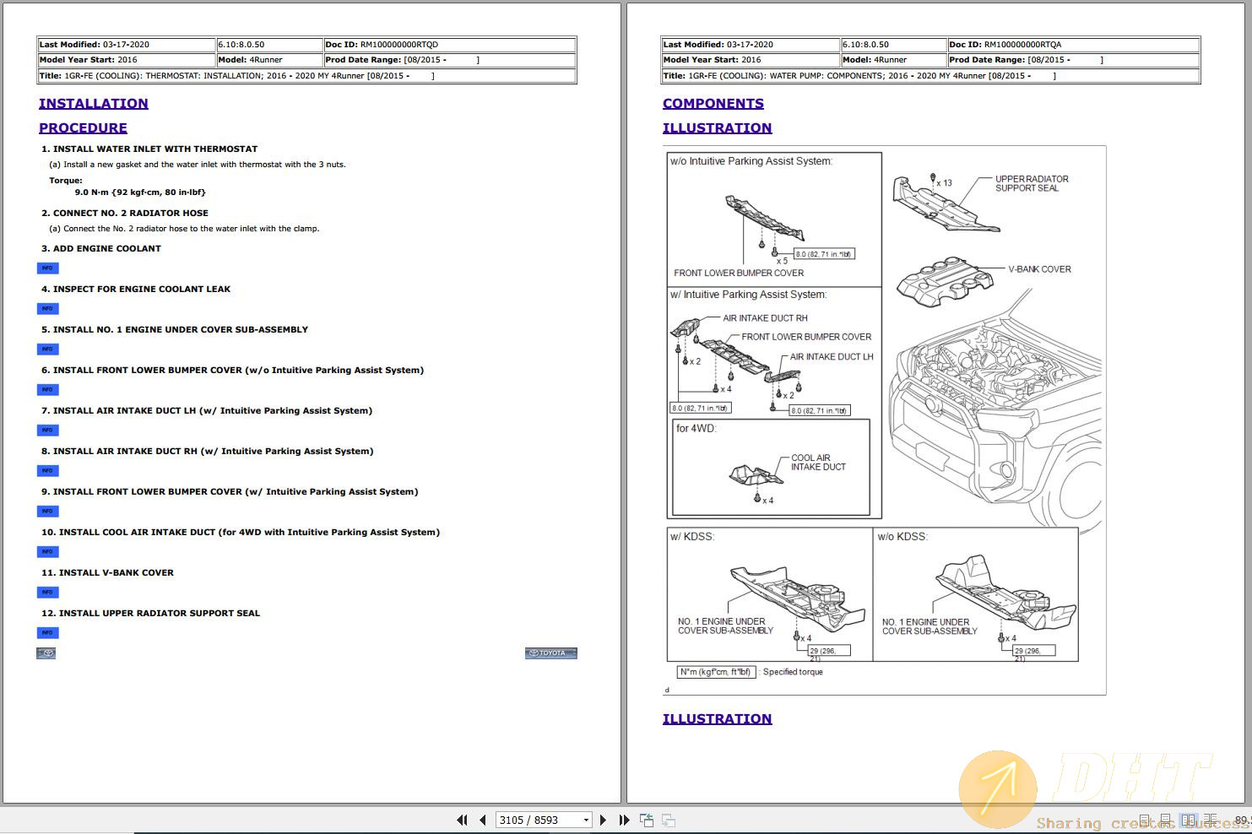Image resolution: width=1252 pixels, height=834 pixels.
Task: Go to the previous page
Action: point(483,820)
